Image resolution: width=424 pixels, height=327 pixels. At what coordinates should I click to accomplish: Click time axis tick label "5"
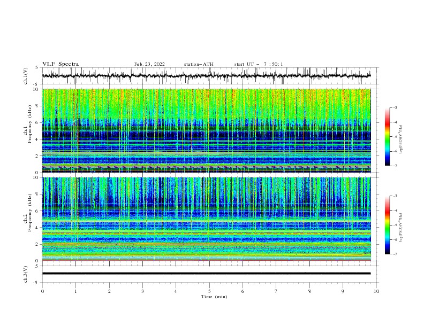point(209,291)
